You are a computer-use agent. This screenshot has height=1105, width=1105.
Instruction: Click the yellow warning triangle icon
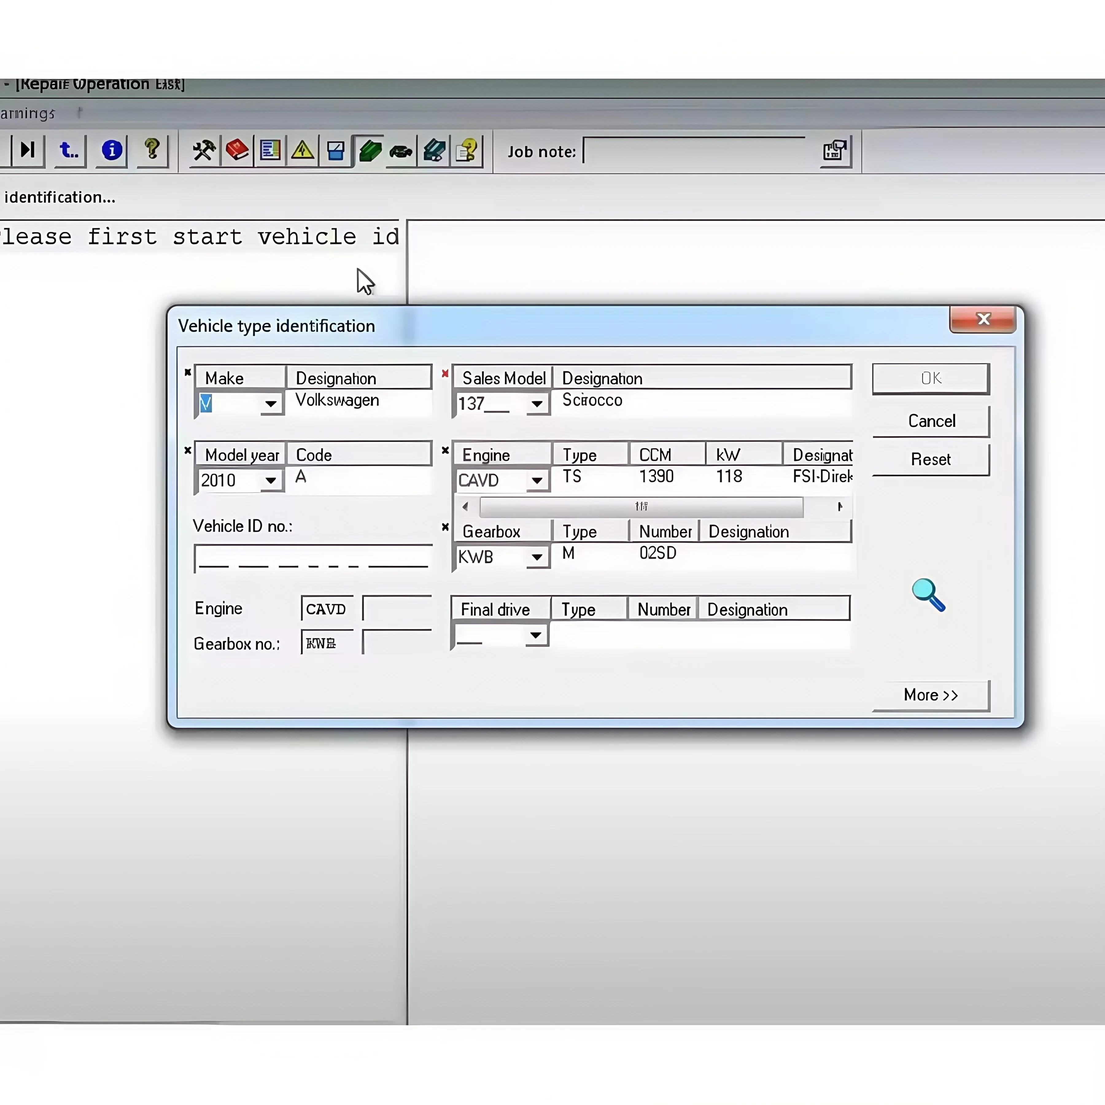(303, 151)
